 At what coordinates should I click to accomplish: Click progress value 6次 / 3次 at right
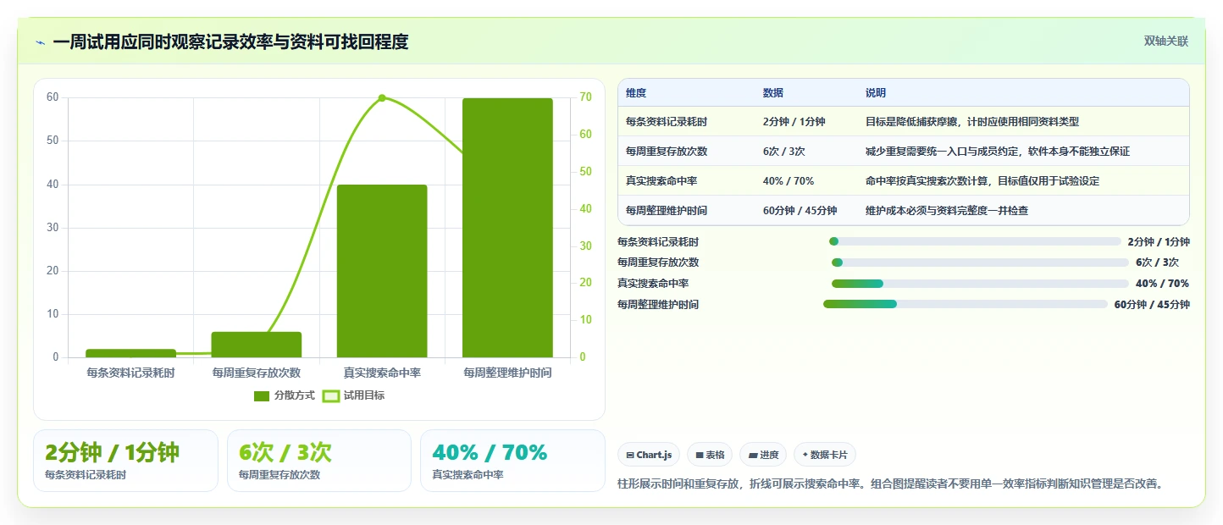1157,262
